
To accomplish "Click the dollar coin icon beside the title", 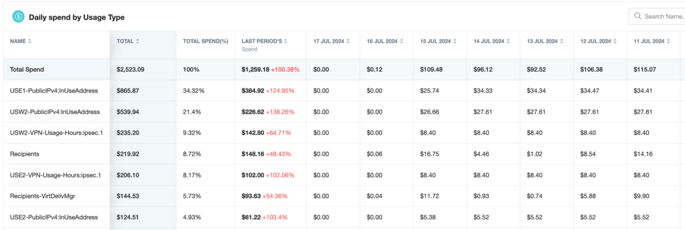I will point(18,17).
